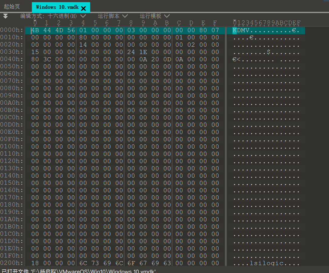Image resolution: width=329 pixels, height=273 pixels.
Task: Select byte 63 in row 0200h
Action: click(167, 263)
